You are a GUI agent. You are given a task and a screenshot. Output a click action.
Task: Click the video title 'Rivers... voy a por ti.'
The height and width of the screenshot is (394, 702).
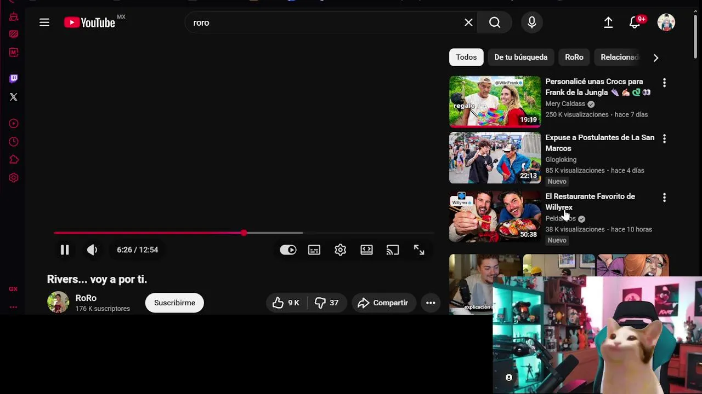(x=97, y=279)
